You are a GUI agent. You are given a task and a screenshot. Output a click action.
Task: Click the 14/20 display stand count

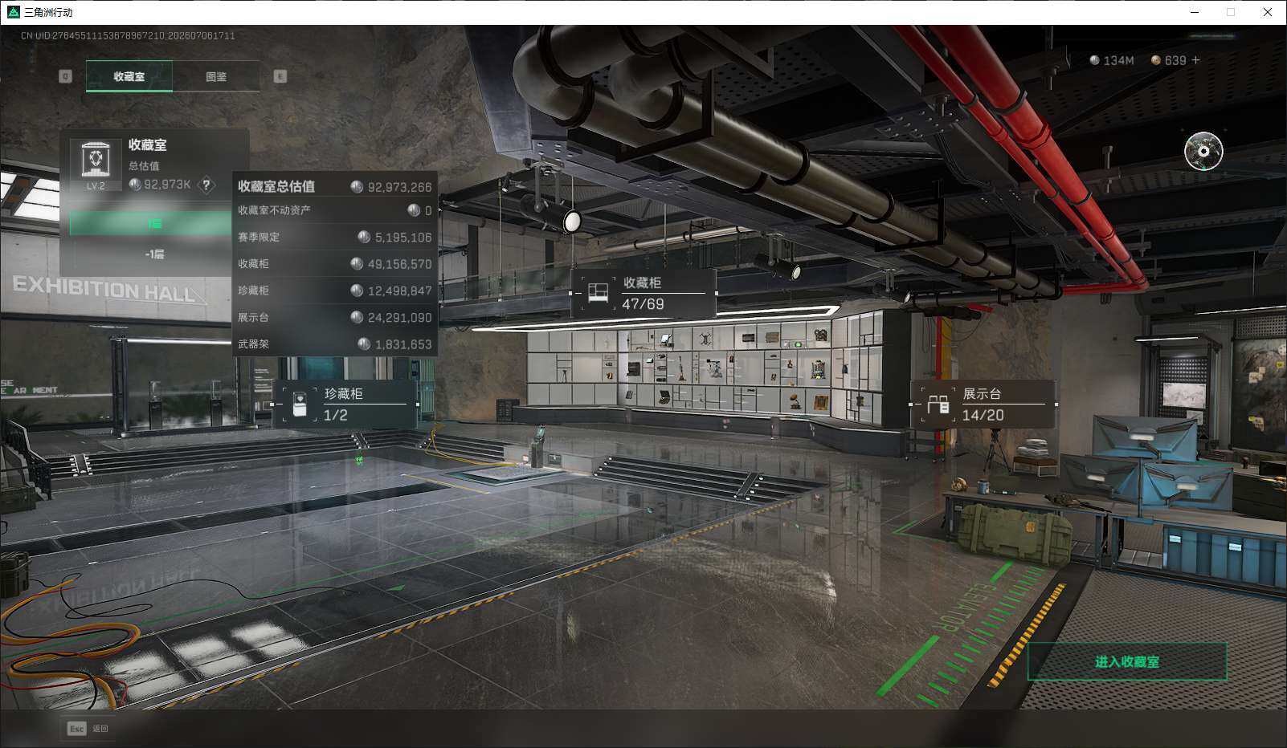(983, 415)
